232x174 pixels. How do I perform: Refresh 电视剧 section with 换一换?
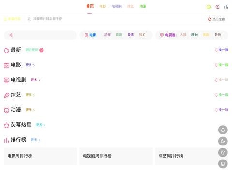(x=221, y=80)
